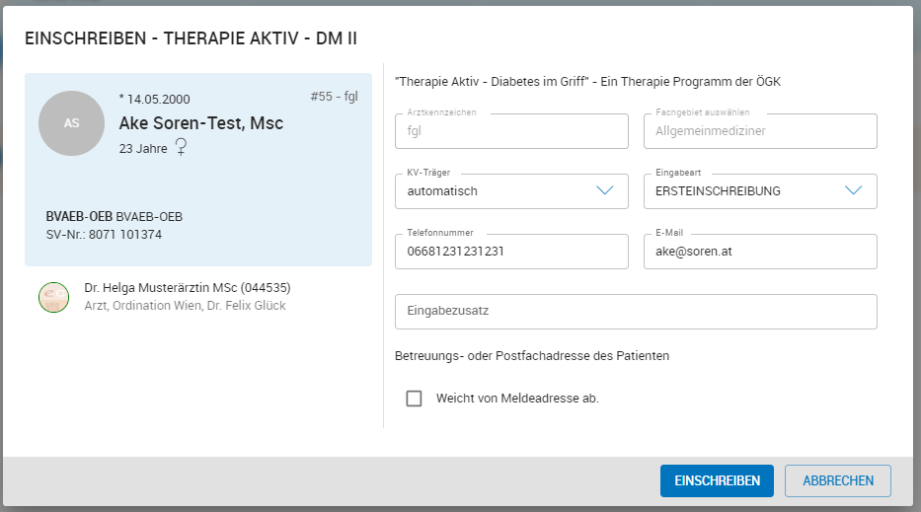
Task: Click the Fachgebiet auswählen field
Action: pyautogui.click(x=760, y=131)
